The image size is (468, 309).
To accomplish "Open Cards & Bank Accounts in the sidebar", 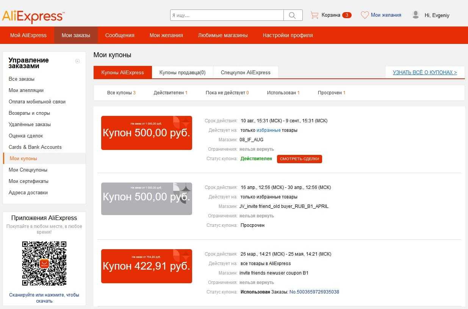I will coord(35,147).
